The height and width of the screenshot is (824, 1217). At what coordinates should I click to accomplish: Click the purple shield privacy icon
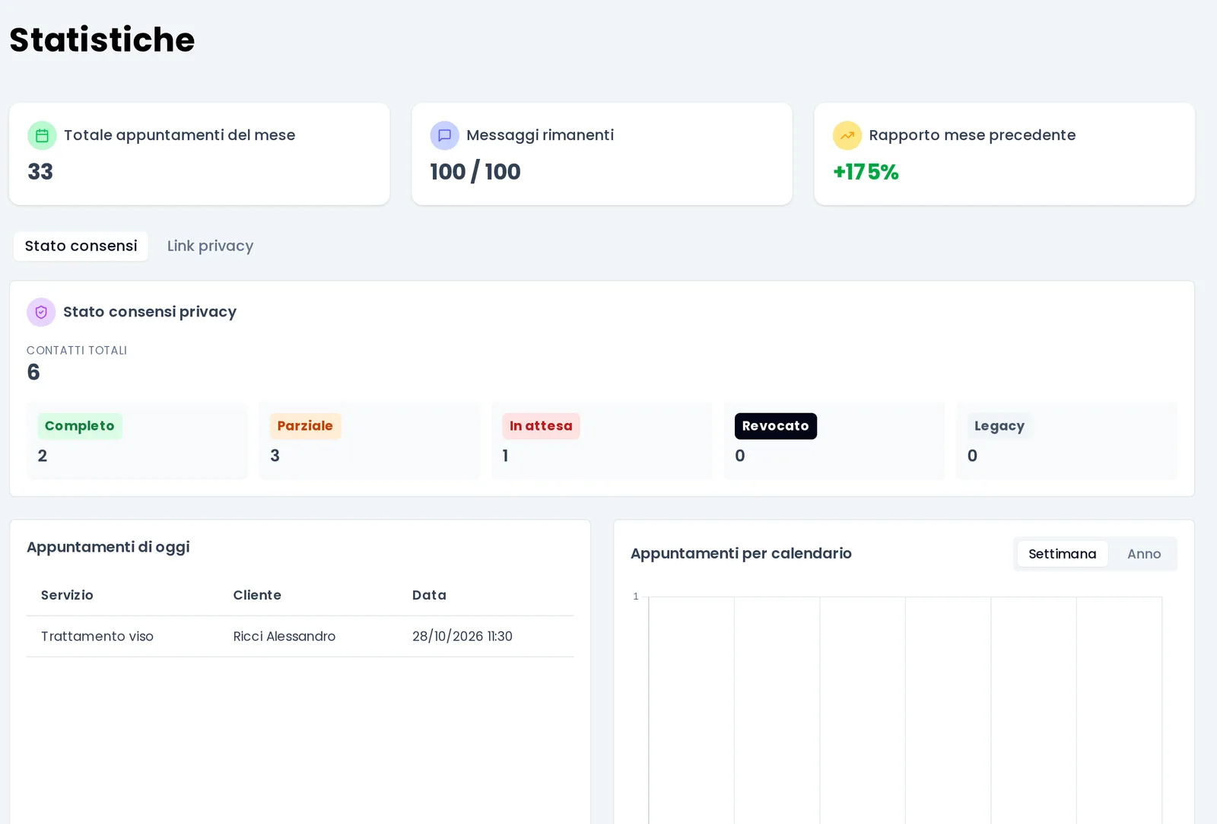coord(41,312)
